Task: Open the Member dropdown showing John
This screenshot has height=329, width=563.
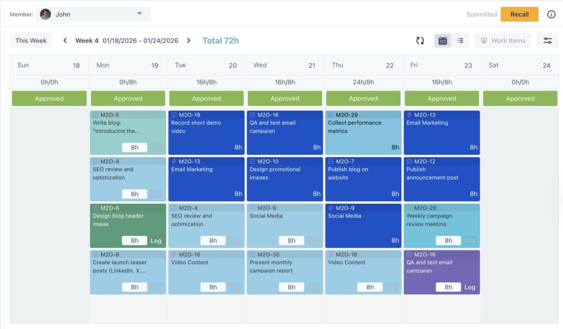Action: (140, 14)
